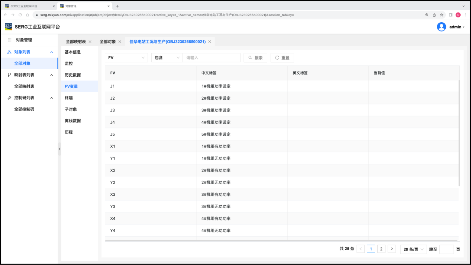Open the 历史数据 menu item
This screenshot has height=265, width=471.
pyautogui.click(x=72, y=75)
